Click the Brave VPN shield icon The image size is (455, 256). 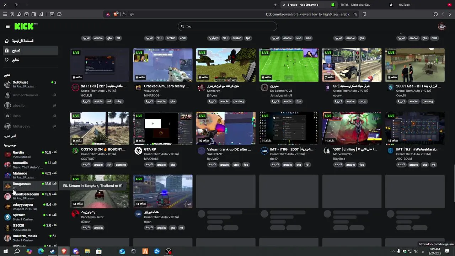(12, 14)
